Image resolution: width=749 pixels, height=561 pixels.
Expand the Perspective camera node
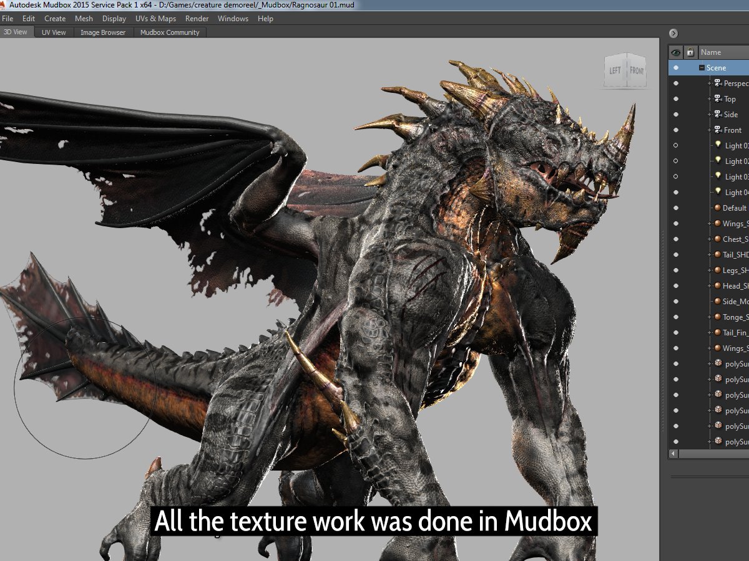point(710,83)
